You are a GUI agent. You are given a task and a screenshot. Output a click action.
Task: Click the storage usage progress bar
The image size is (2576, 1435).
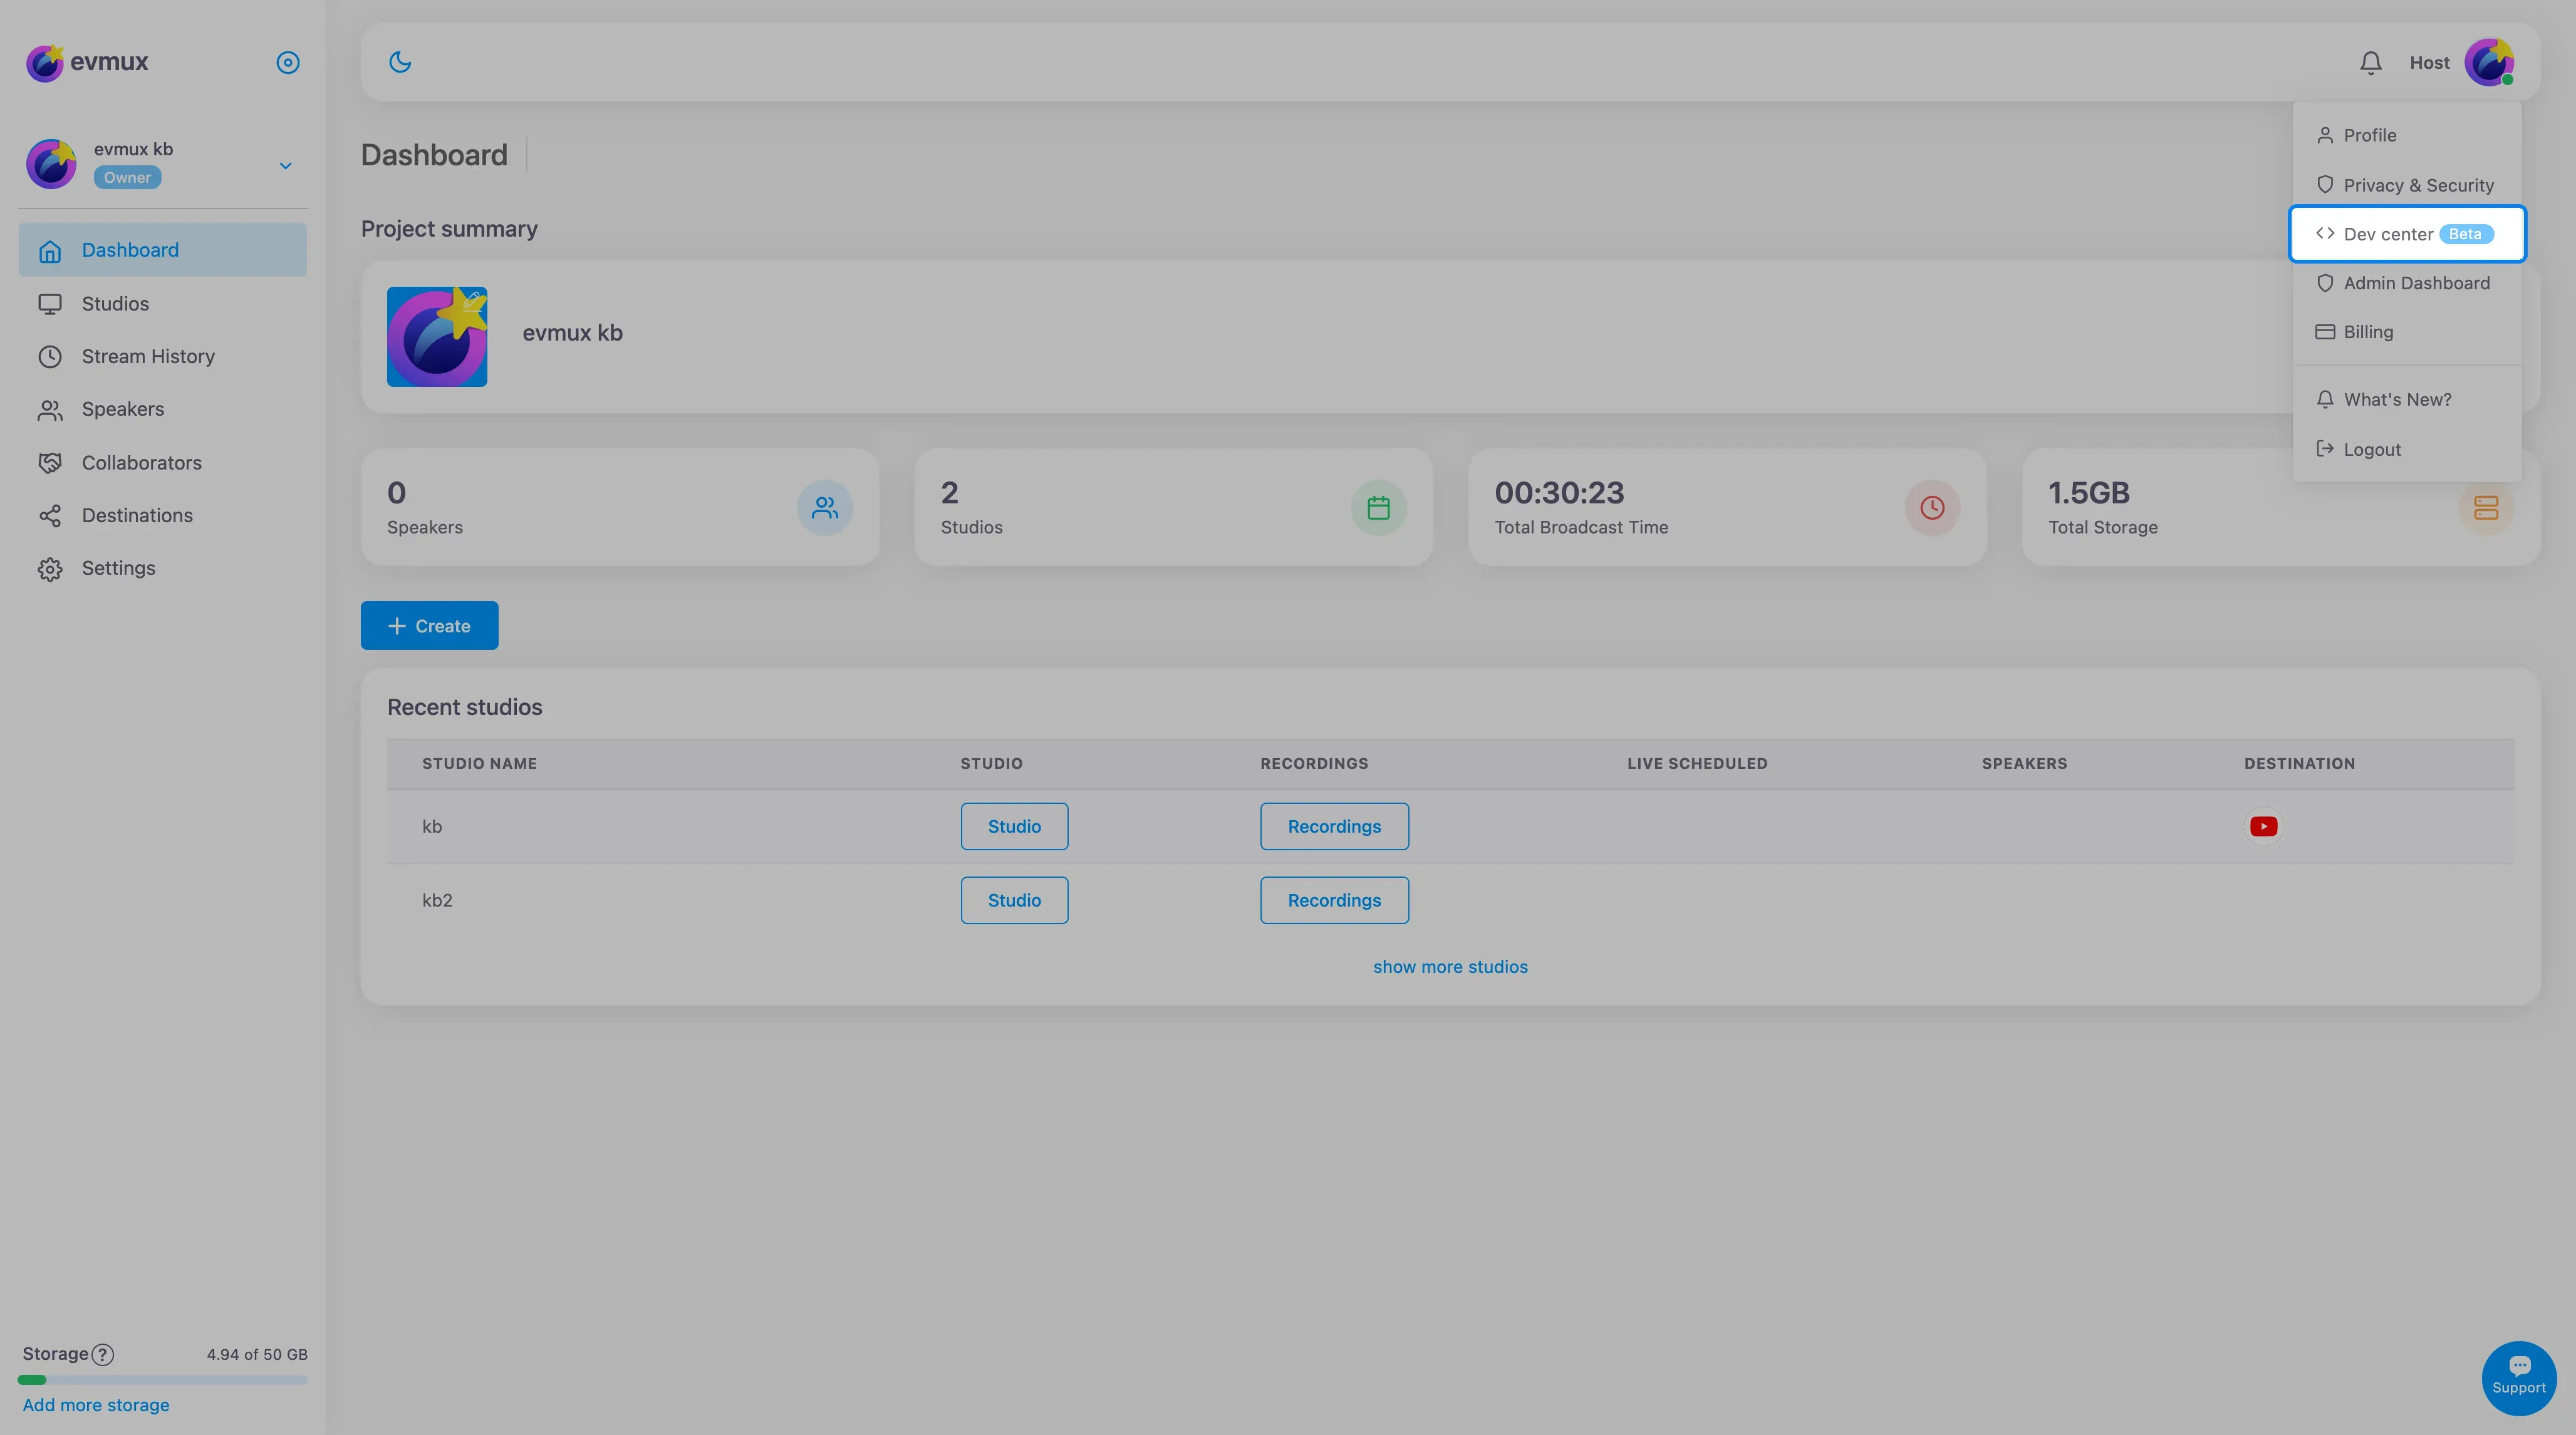(162, 1380)
